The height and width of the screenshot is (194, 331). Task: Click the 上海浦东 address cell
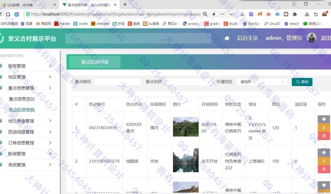(257, 161)
